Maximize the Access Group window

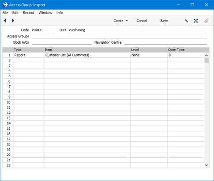pos(192,5)
